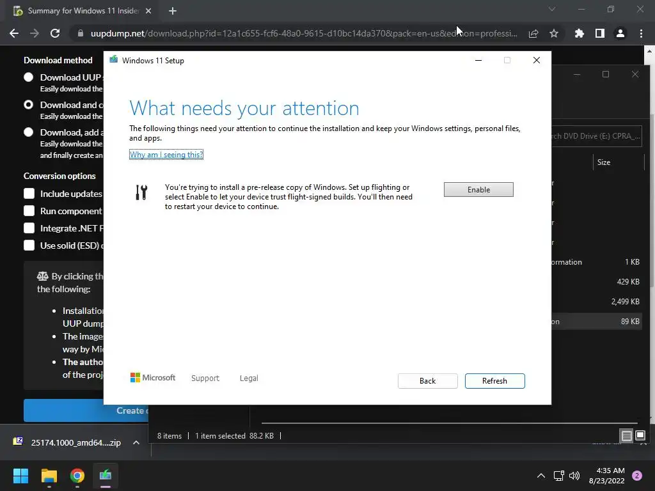Click Chrome's forward arrow
Image resolution: width=655 pixels, height=491 pixels.
coord(35,33)
